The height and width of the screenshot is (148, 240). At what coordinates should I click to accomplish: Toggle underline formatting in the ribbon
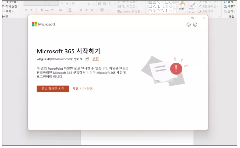tap(36, 10)
